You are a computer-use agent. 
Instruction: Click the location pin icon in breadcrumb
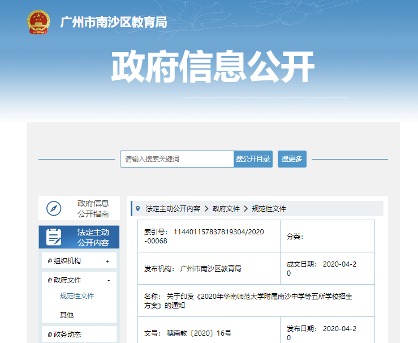138,208
